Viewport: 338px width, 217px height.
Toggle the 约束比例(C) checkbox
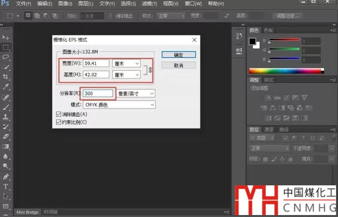click(58, 122)
